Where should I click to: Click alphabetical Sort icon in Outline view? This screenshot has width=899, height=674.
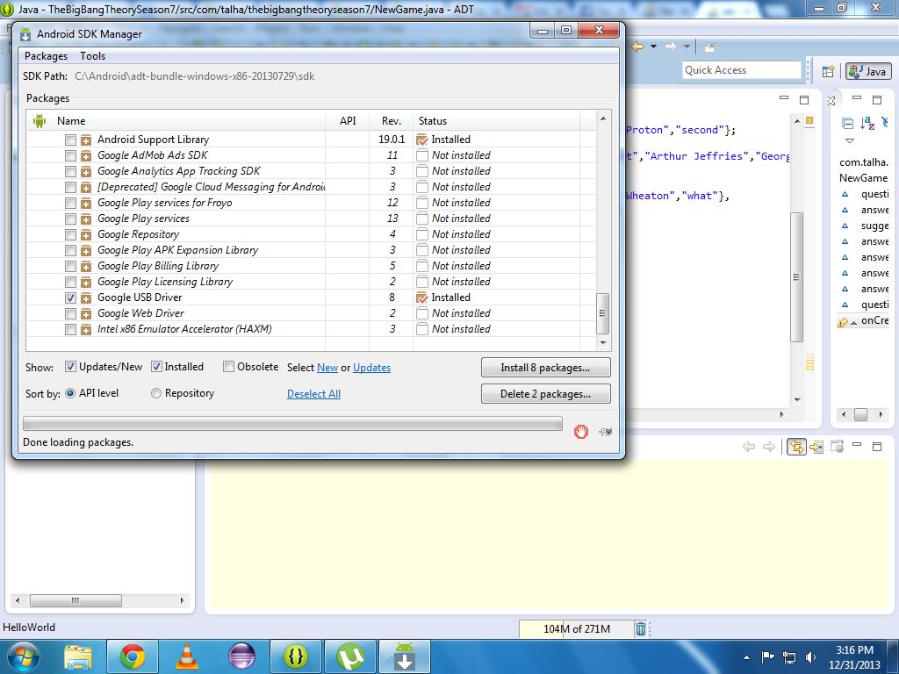[867, 123]
